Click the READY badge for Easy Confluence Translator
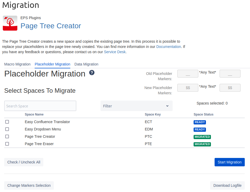This screenshot has width=250, height=192. (x=200, y=122)
